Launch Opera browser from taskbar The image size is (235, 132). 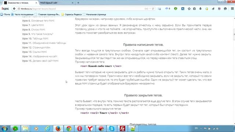[x=80, y=129]
